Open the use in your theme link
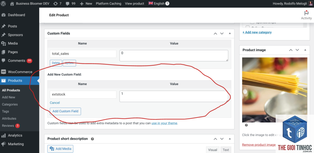Screen dimensions: 314x153 click(x=164, y=123)
